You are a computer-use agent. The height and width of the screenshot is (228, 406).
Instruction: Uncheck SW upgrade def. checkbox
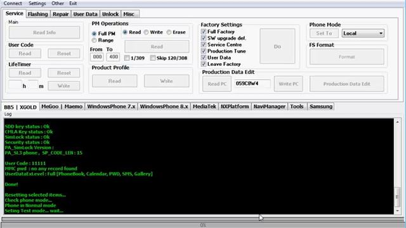tap(204, 38)
